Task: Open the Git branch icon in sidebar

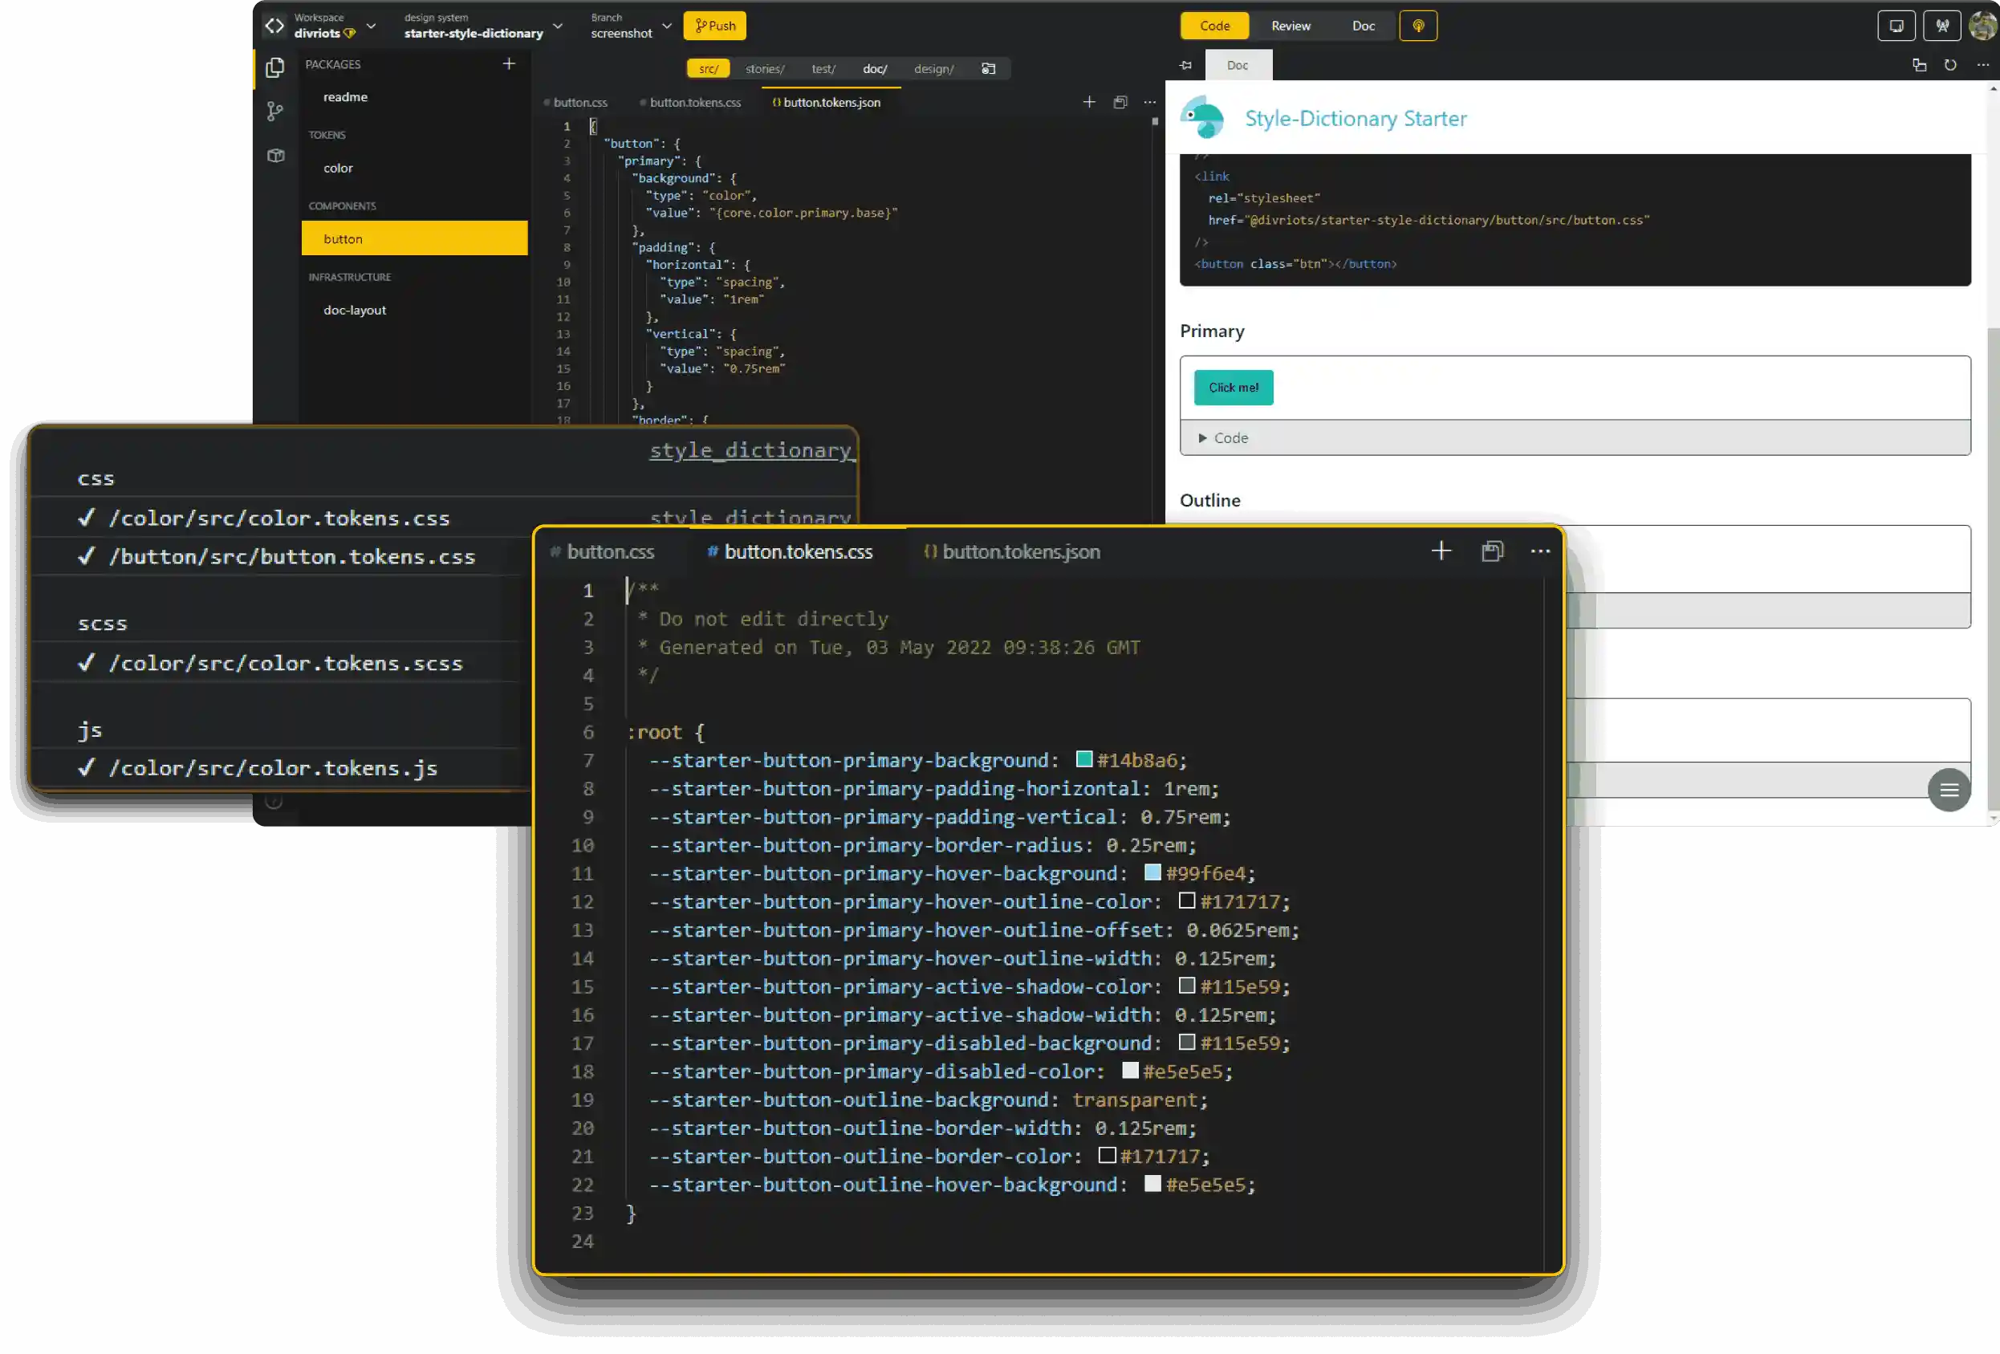Action: click(275, 111)
